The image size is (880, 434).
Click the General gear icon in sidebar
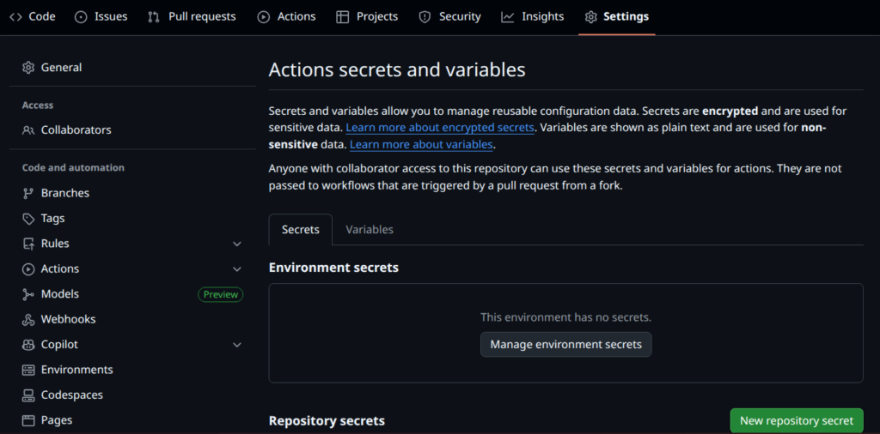click(28, 68)
